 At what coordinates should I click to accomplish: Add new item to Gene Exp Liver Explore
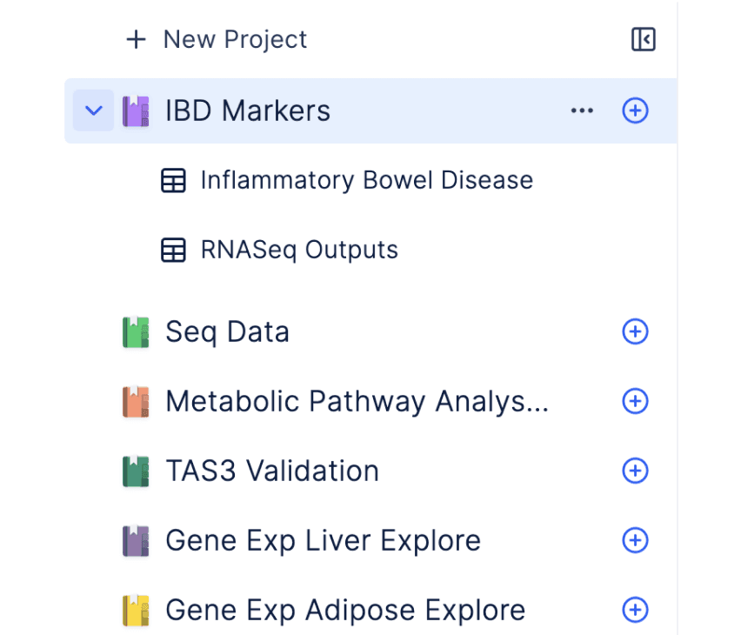pyautogui.click(x=635, y=540)
